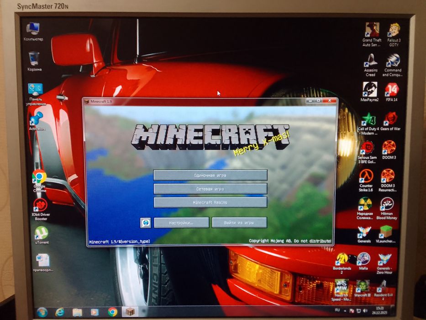Select the Корзина recycle bin icon
426x320 pixels.
click(34, 62)
